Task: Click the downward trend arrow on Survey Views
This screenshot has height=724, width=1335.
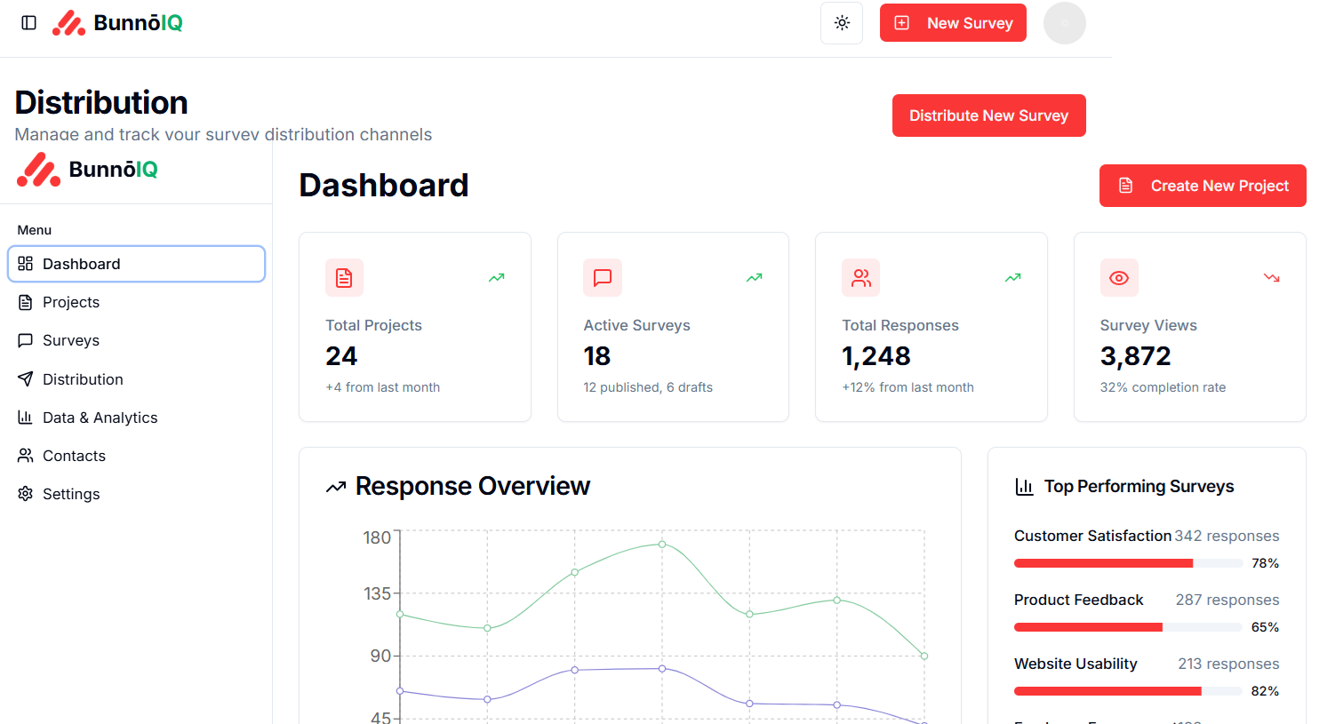Action: point(1271,277)
